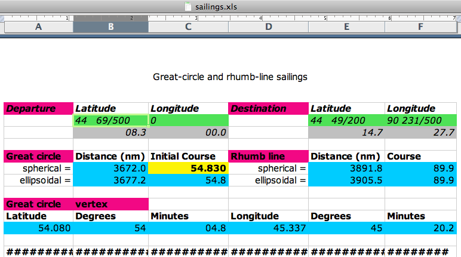Click the pink Destination label cell
The width and height of the screenshot is (461, 257).
tap(268, 109)
